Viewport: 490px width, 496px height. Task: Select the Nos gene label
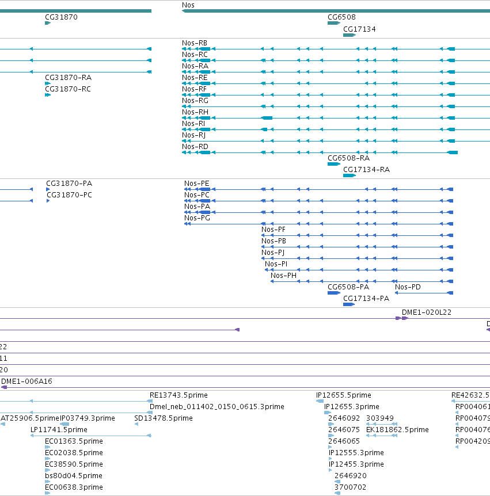pos(188,5)
